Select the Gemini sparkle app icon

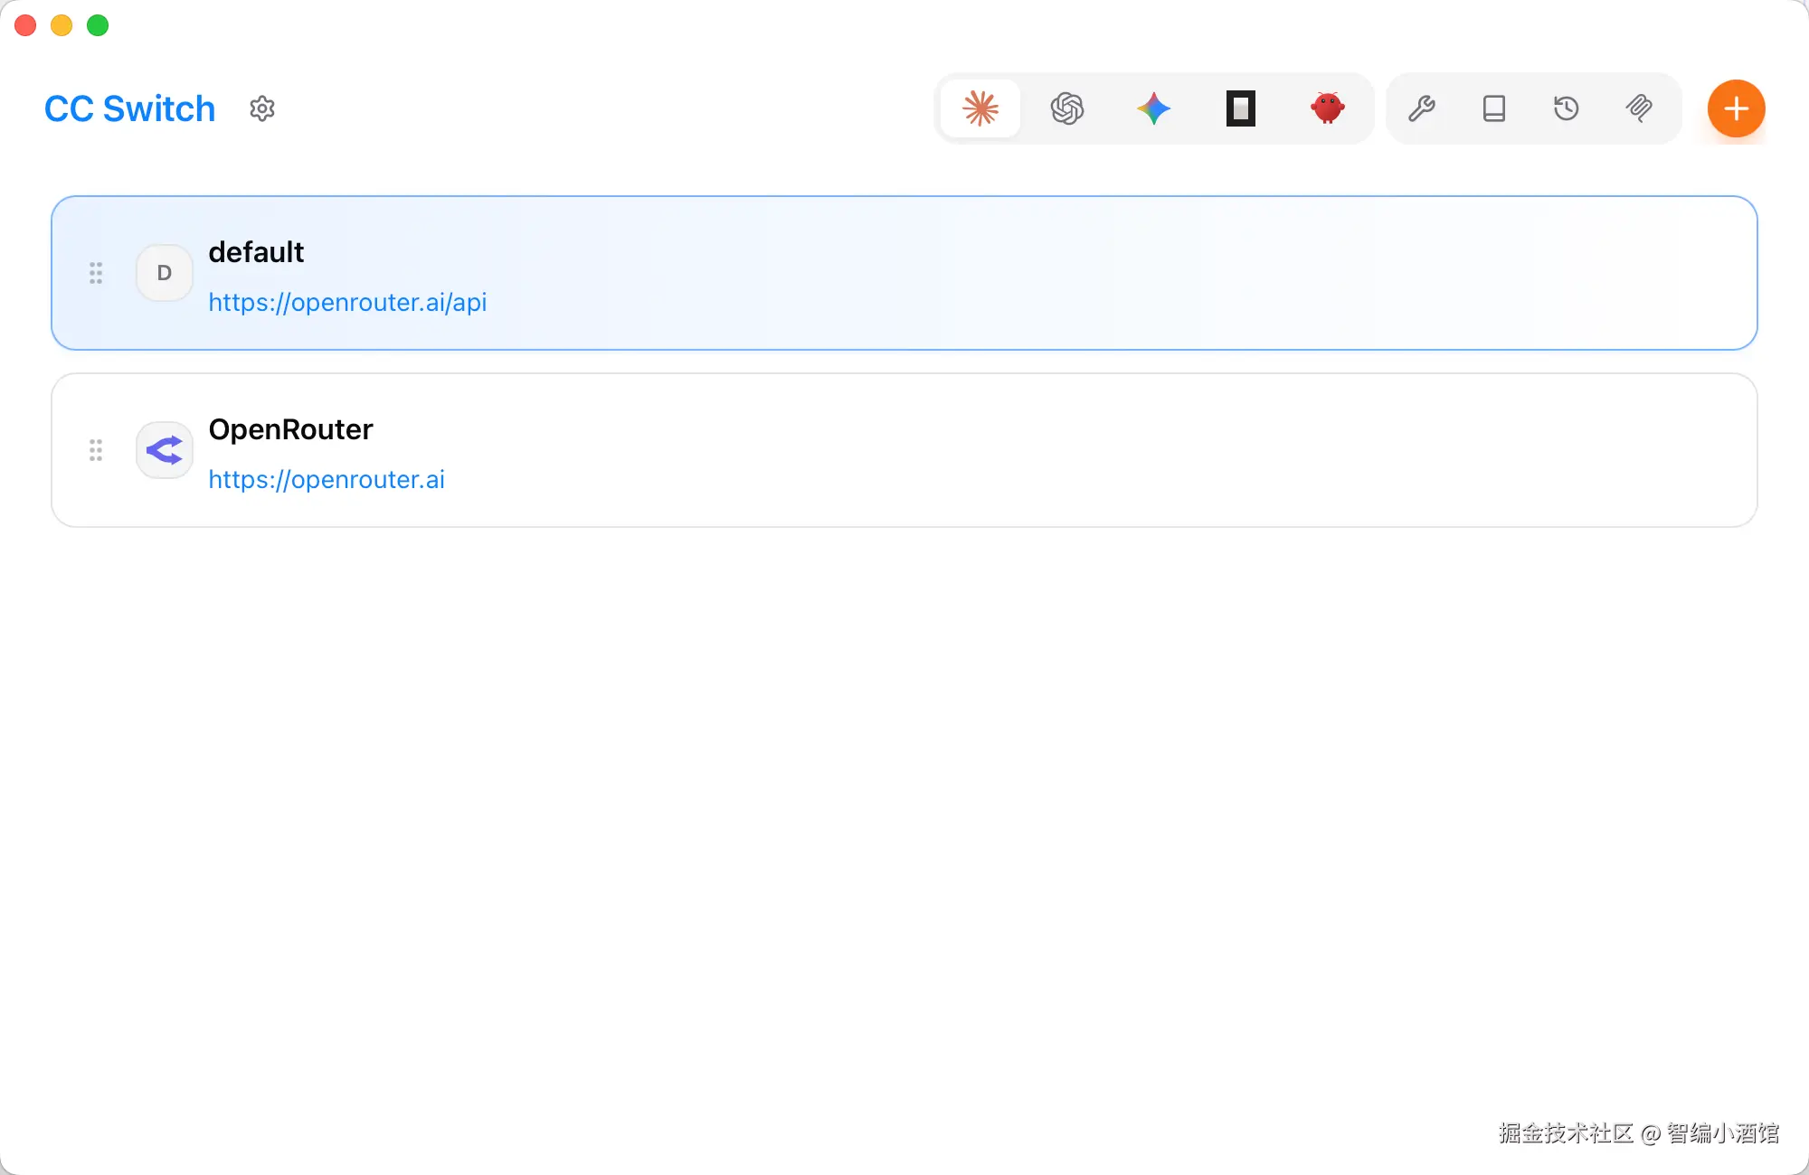(1154, 108)
